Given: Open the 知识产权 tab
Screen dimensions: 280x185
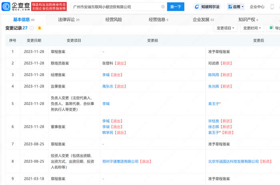Looking at the screenshot, I should pyautogui.click(x=248, y=20).
